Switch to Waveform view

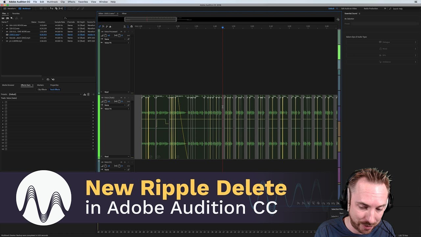pos(10,9)
